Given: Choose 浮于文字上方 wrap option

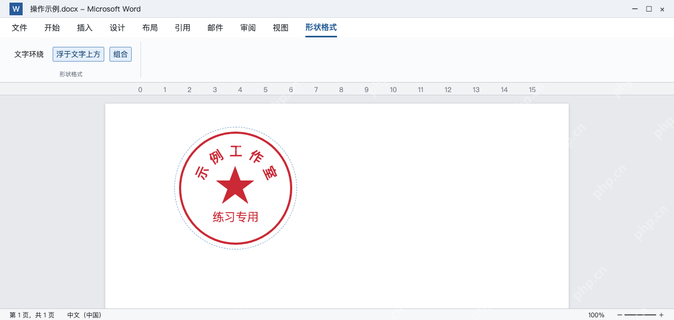Looking at the screenshot, I should click(78, 54).
